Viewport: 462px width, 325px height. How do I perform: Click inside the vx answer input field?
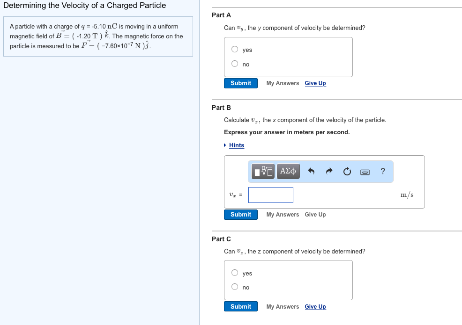point(270,195)
